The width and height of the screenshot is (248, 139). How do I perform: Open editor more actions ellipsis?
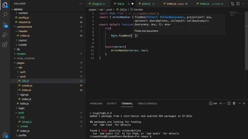pyautogui.click(x=243, y=3)
